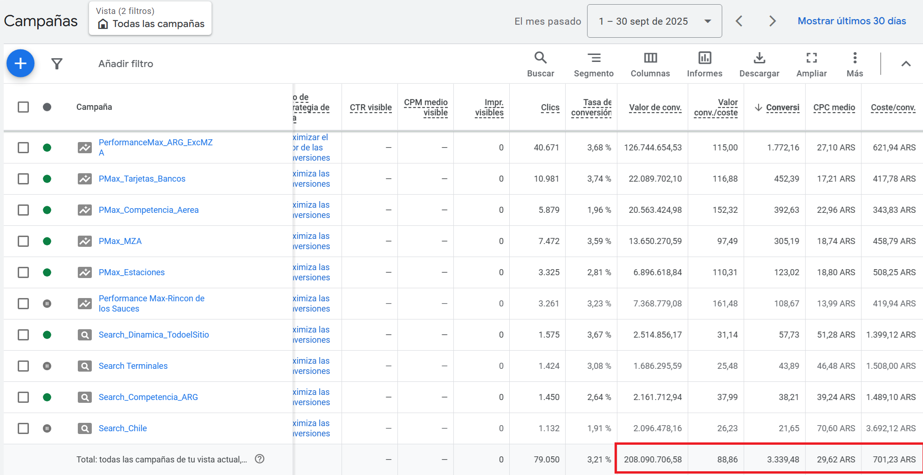Tick the checkbox for Search_Chile campaign

(23, 428)
